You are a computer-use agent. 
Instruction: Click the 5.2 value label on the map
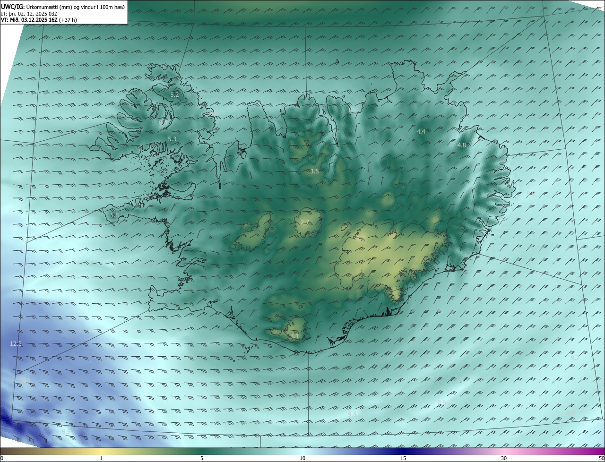(174, 94)
